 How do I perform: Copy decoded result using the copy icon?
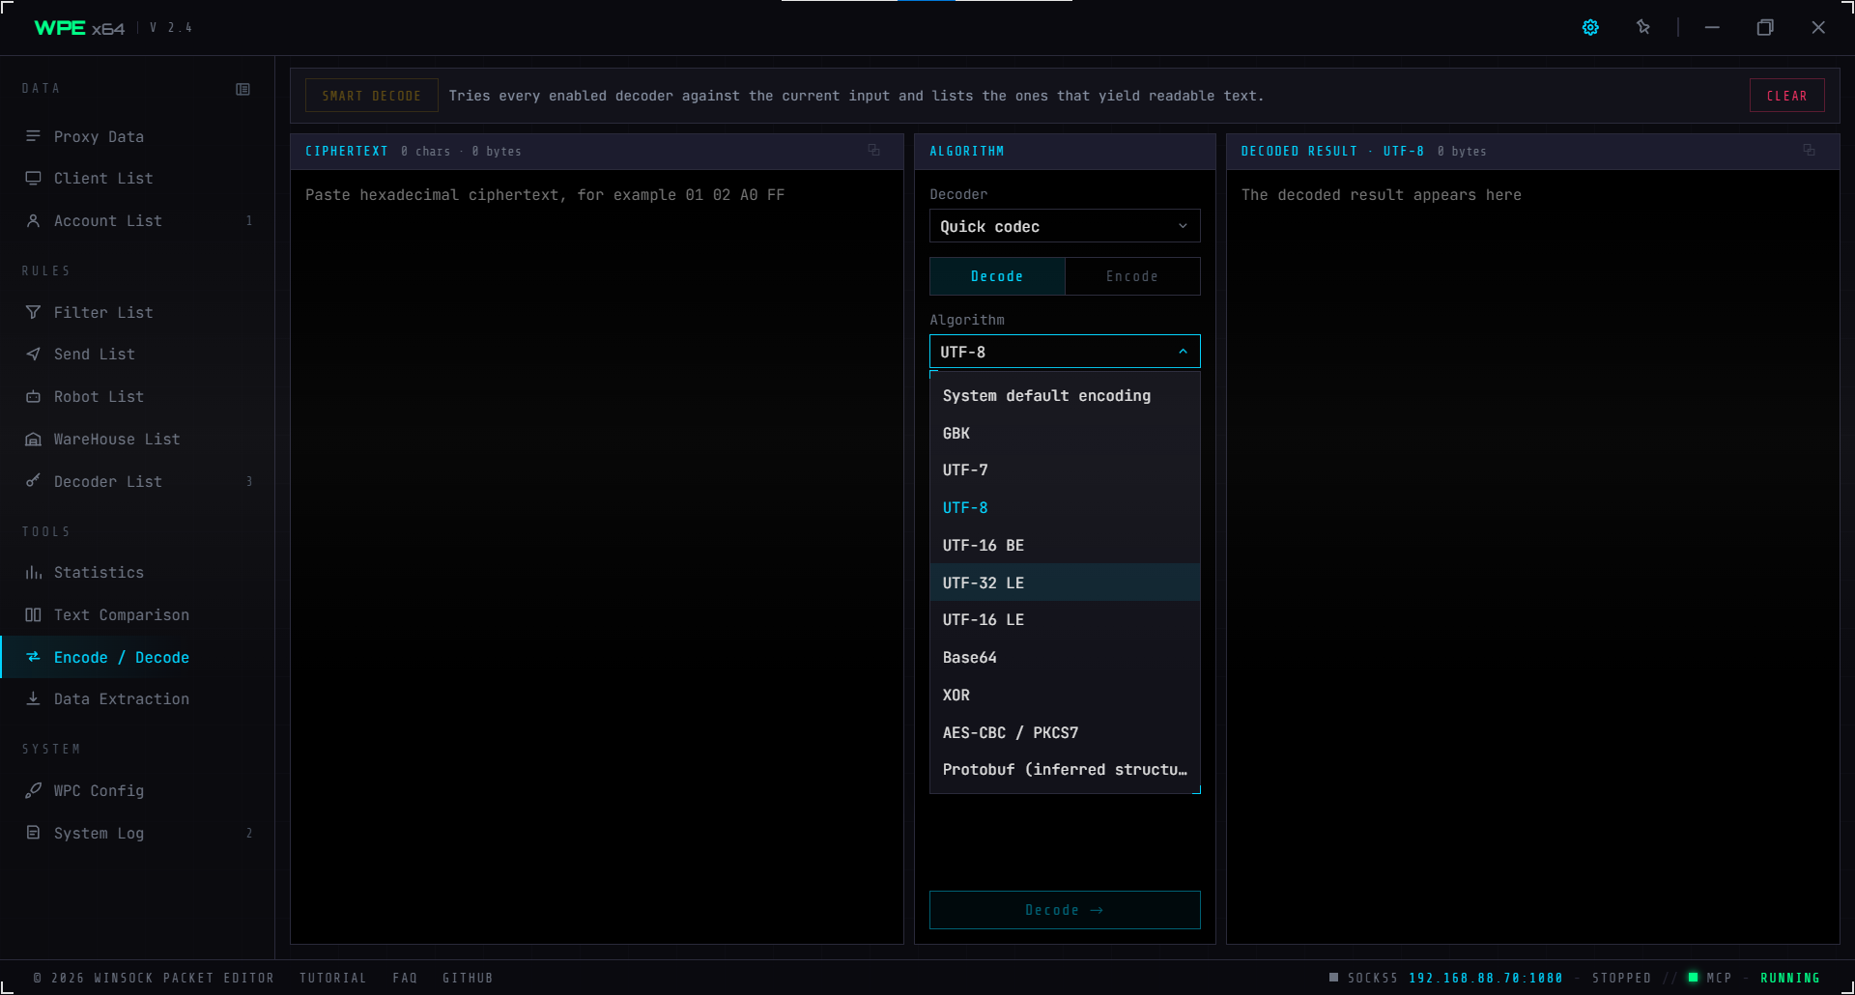pos(1809,151)
